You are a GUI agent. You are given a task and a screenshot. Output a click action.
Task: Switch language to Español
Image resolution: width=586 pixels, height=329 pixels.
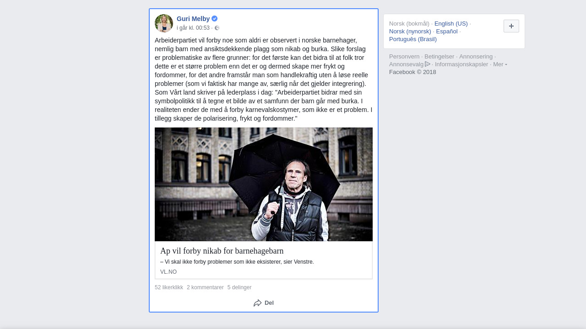point(447,32)
